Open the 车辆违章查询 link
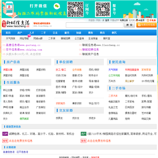 coord(132,70)
